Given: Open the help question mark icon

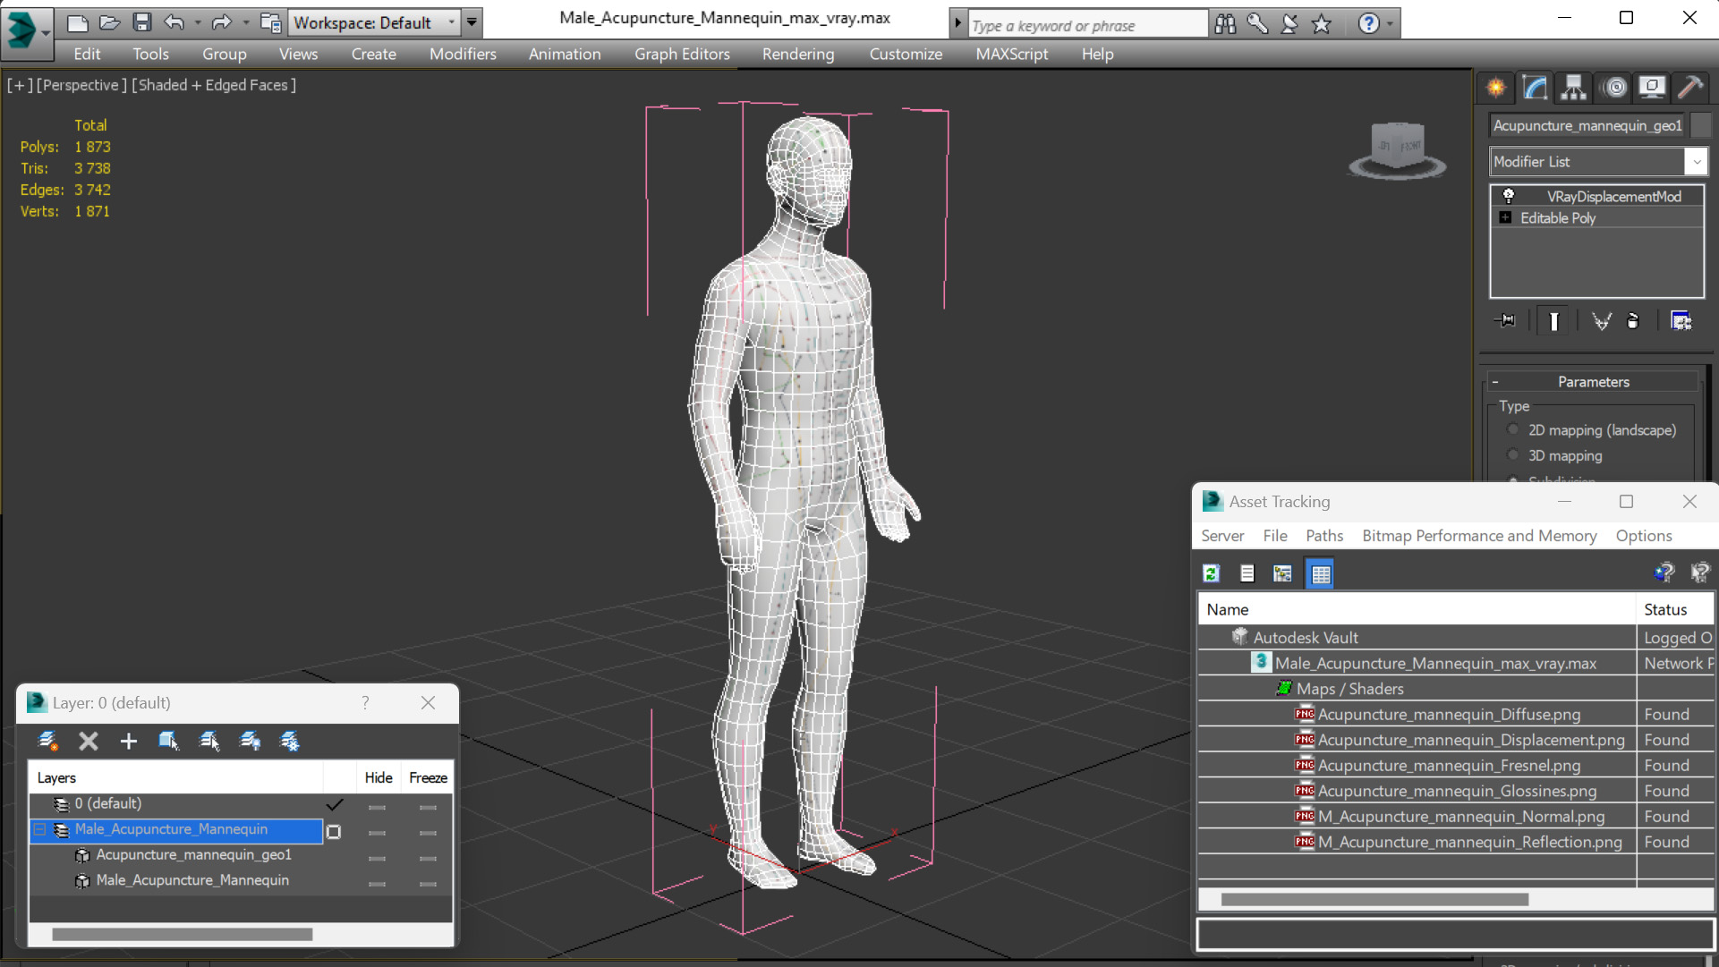Looking at the screenshot, I should tap(1368, 23).
